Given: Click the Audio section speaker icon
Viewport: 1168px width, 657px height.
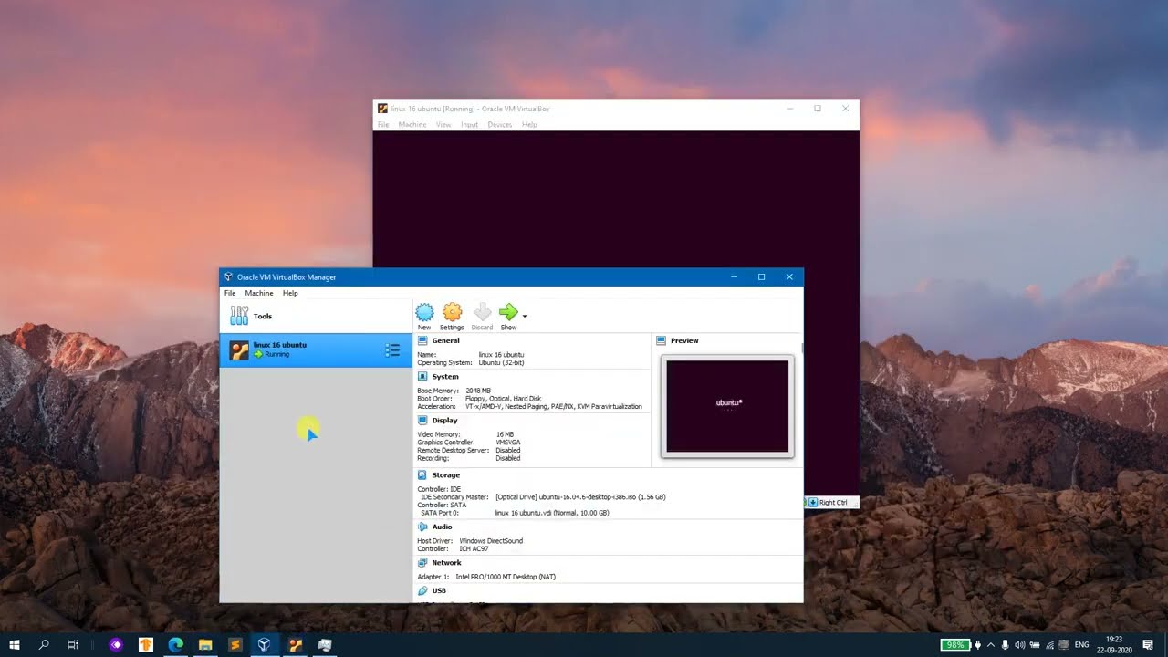Looking at the screenshot, I should pyautogui.click(x=422, y=527).
